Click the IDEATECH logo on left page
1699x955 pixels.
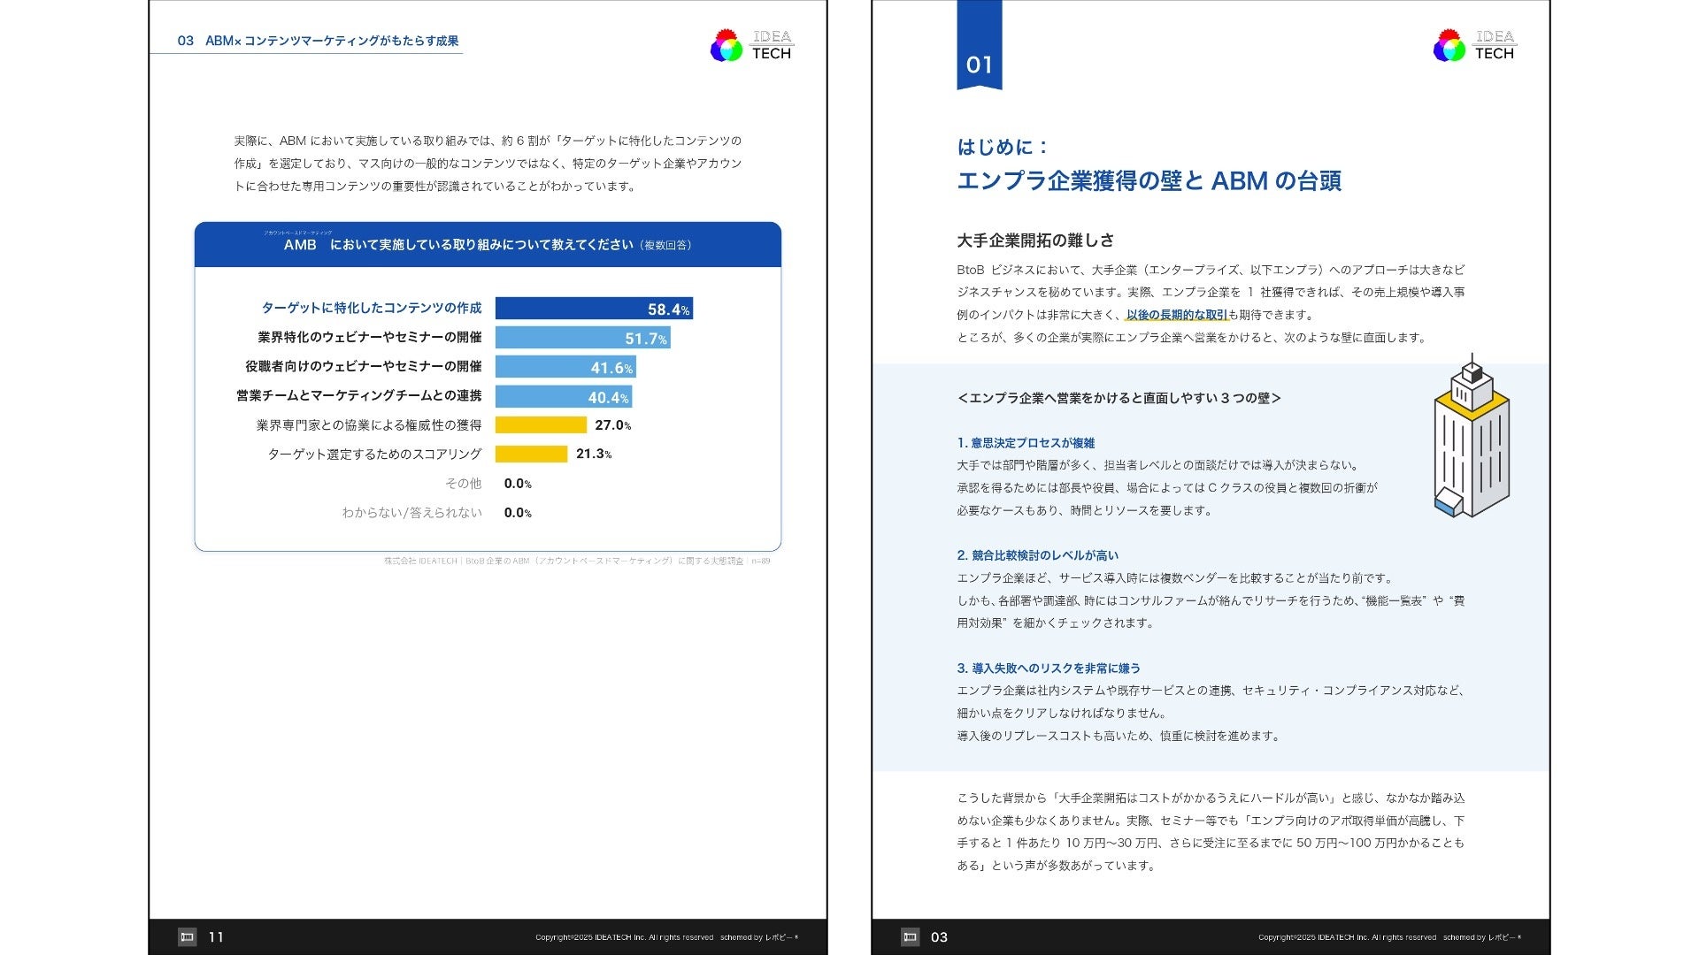click(751, 45)
